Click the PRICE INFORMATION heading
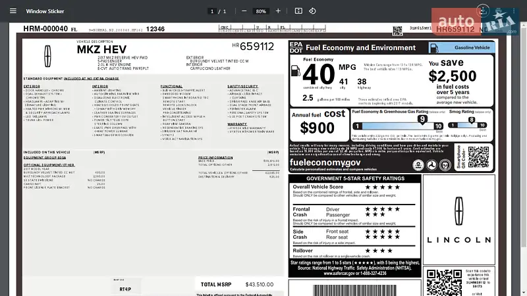Screen dimensions: 527x296 (215, 157)
